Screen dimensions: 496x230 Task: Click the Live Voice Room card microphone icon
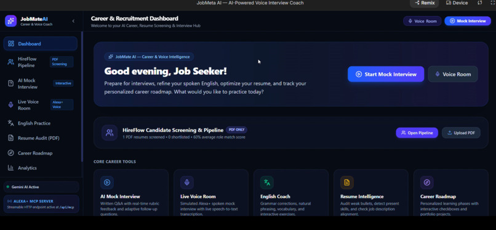[x=187, y=182]
